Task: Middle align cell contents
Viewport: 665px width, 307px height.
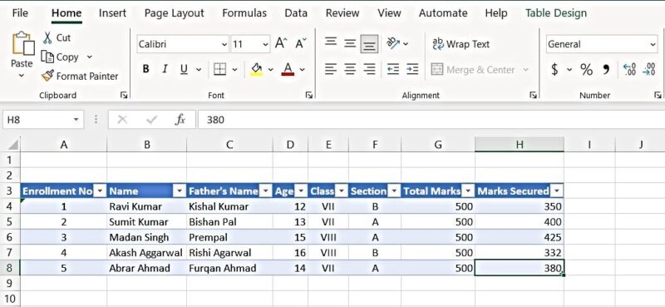Action: [x=350, y=43]
